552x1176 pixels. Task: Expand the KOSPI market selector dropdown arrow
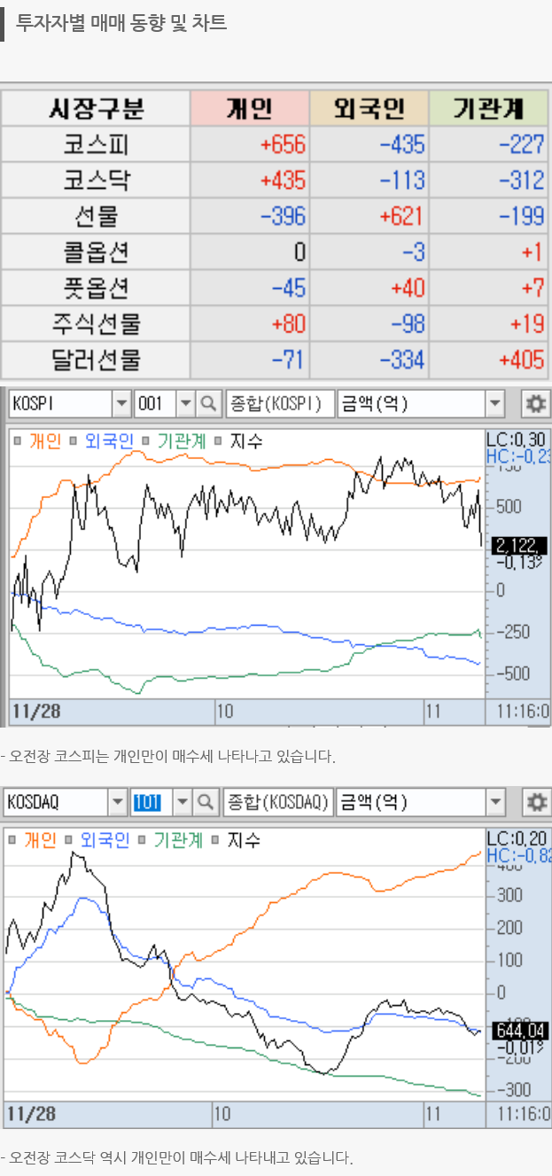coord(121,404)
